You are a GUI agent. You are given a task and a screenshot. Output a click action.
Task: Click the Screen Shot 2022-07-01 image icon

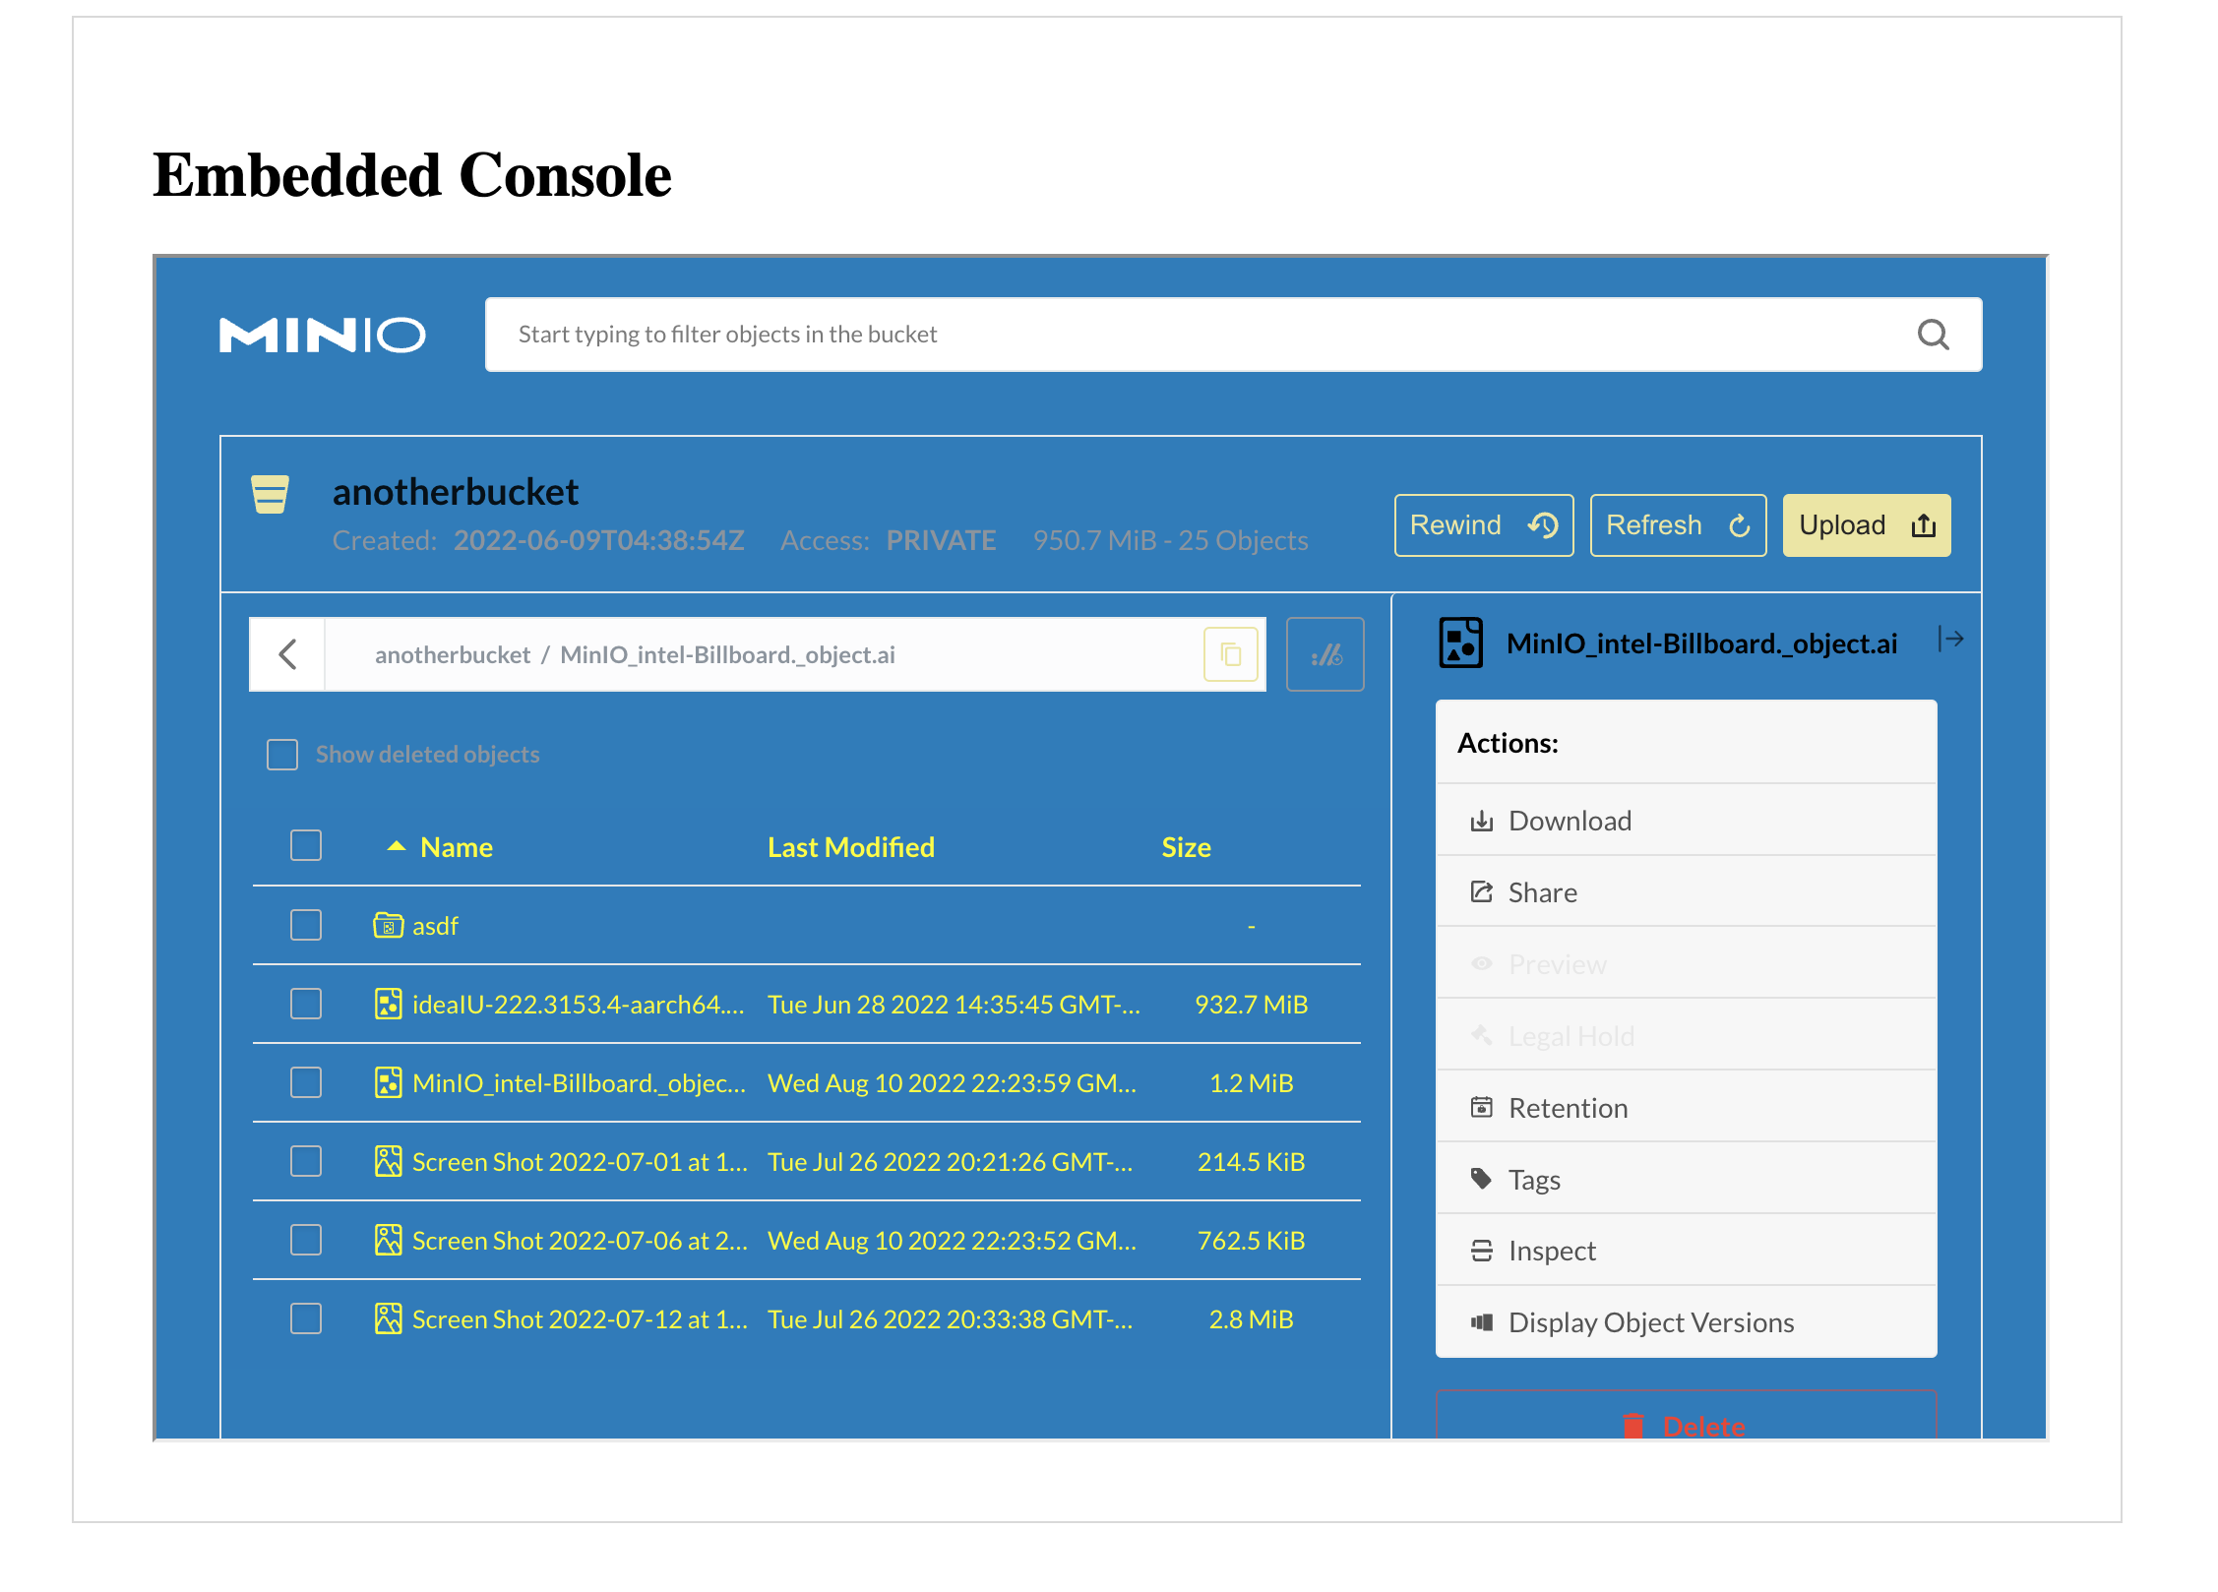coord(388,1161)
